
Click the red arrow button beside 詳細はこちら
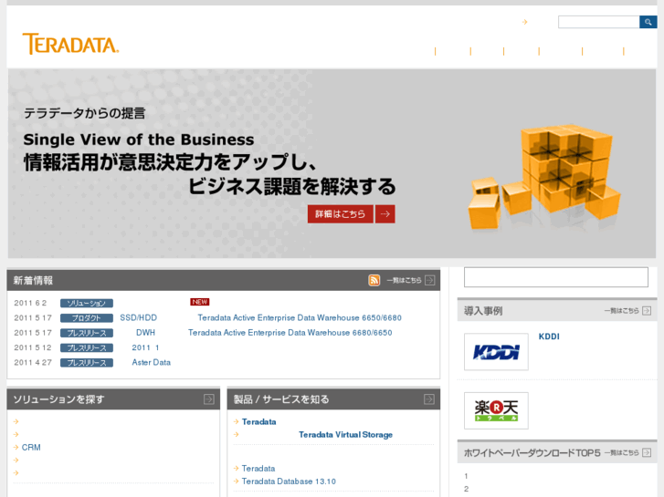coord(385,214)
